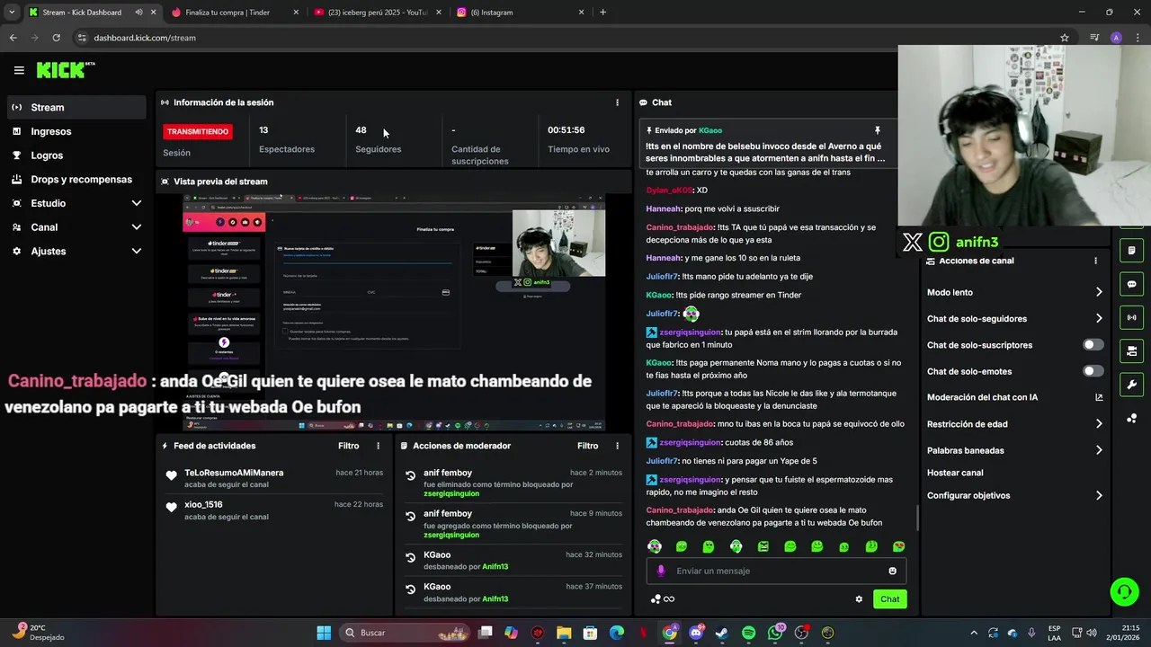Open chat settings gear icon
The height and width of the screenshot is (647, 1151).
(x=859, y=599)
